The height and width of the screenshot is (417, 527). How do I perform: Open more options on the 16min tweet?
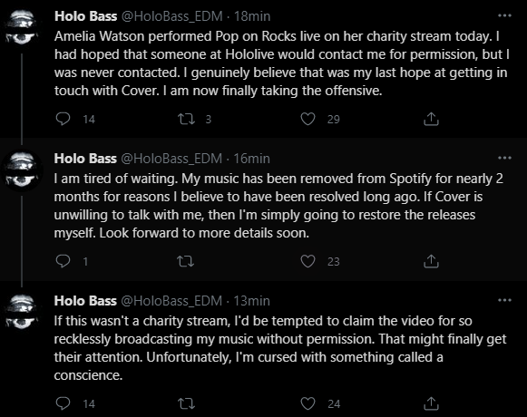click(504, 158)
